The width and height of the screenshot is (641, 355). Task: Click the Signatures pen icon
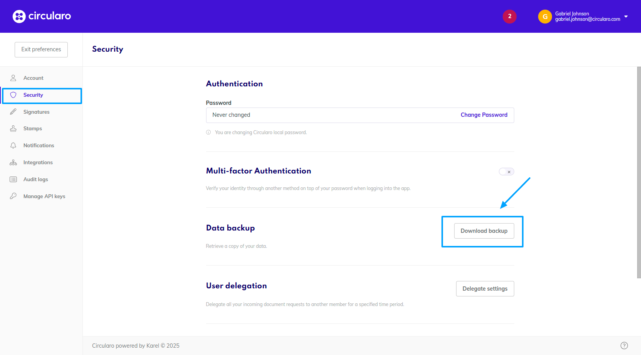(x=13, y=112)
